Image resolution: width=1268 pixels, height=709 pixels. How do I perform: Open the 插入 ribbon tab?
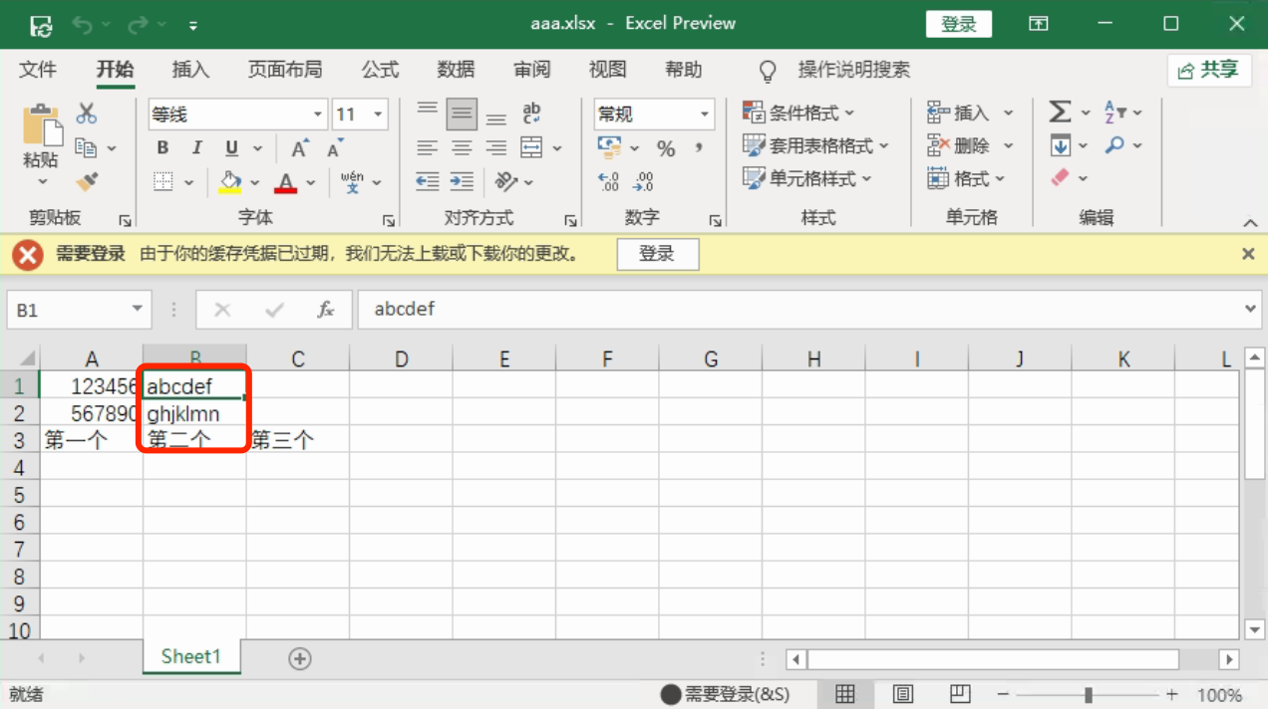[190, 70]
